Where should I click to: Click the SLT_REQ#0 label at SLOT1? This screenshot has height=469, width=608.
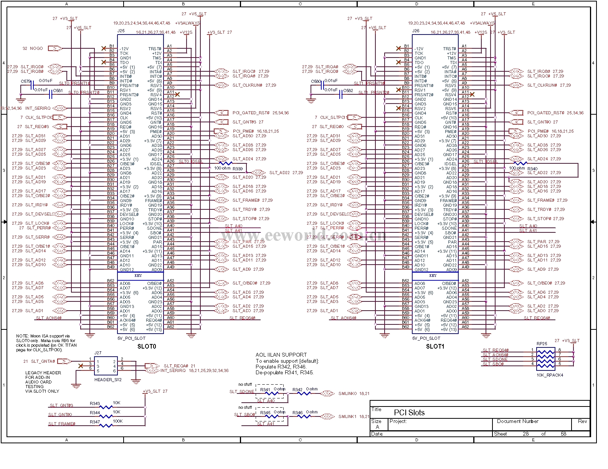(332, 127)
